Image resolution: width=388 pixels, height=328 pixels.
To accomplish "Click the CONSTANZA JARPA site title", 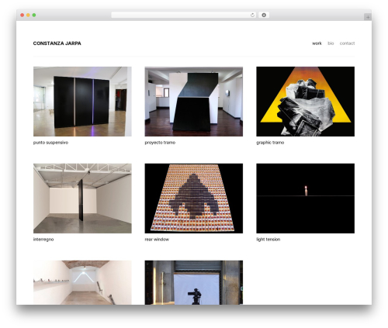I will [x=57, y=43].
